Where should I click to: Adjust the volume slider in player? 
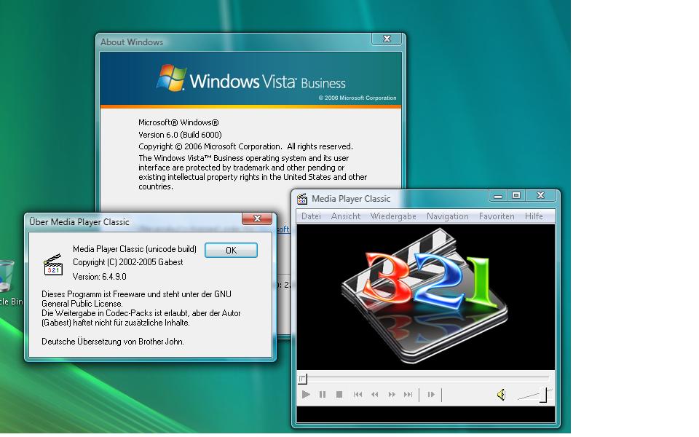(543, 395)
